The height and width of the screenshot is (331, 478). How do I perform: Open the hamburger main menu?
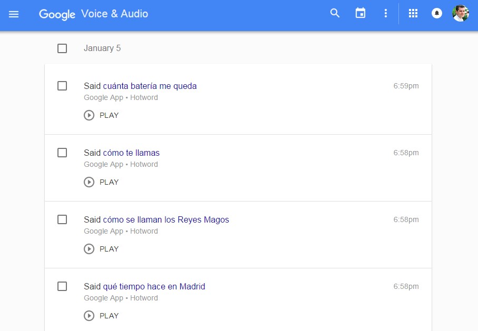point(14,14)
